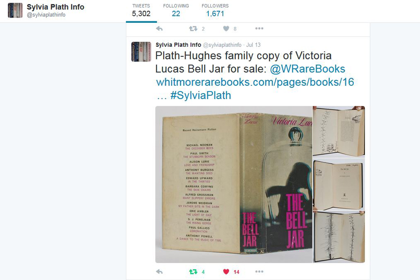Click the Sylvia Plath Info profile name in header
The height and width of the screenshot is (280, 420).
(x=56, y=7)
